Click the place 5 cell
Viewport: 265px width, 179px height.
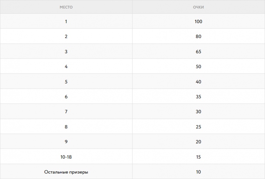click(66, 82)
